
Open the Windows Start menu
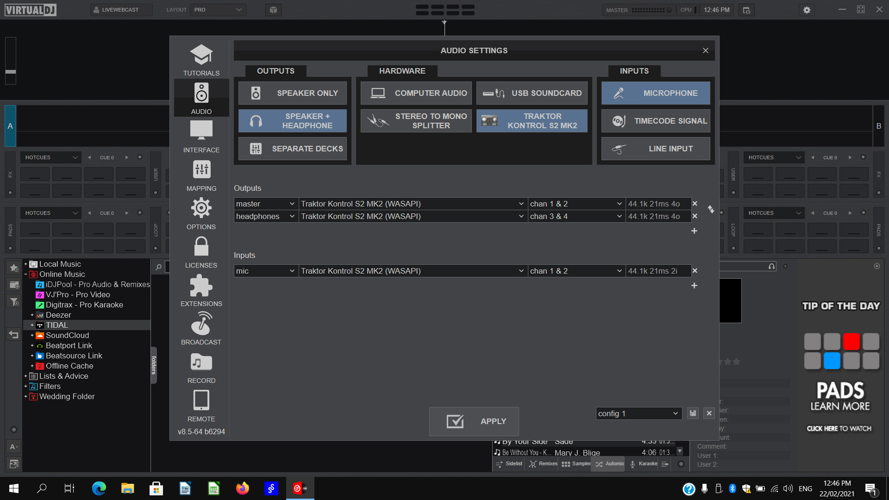14,488
